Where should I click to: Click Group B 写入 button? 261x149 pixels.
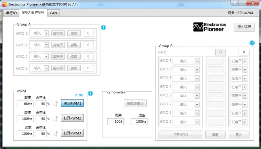[239, 134]
